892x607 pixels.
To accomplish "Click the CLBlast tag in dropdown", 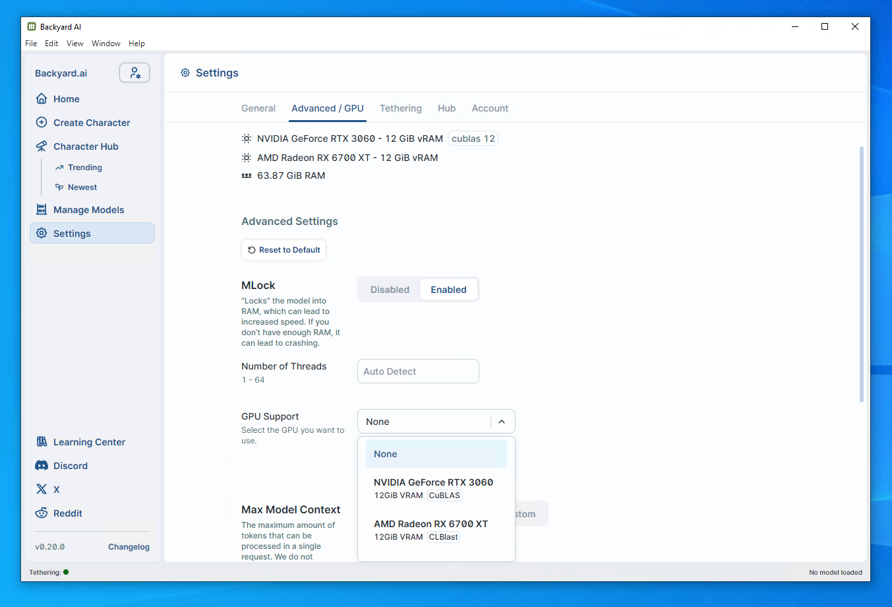I will [444, 537].
